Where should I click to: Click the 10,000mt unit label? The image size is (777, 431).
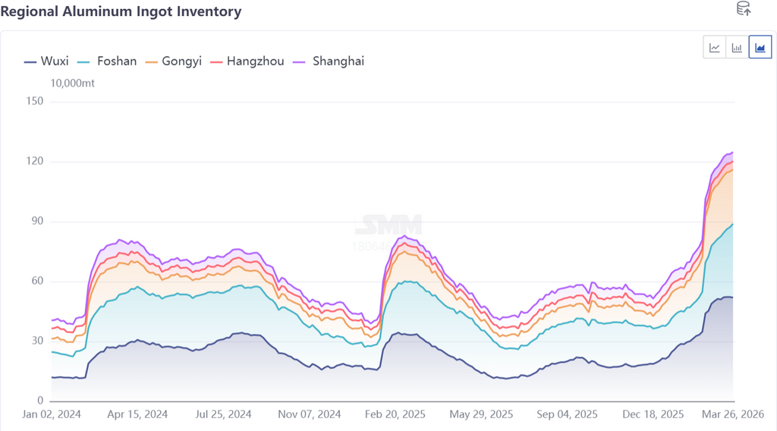[x=73, y=83]
